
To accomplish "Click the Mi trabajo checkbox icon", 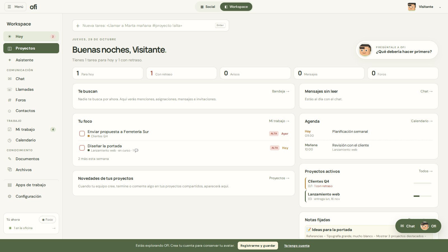I will [x=10, y=129].
